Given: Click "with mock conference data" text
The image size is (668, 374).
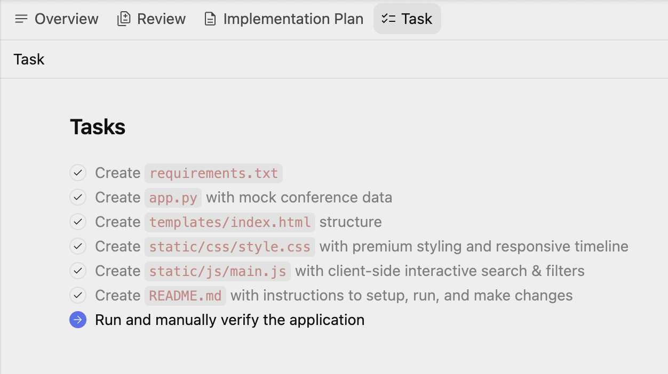Looking at the screenshot, I should (299, 198).
